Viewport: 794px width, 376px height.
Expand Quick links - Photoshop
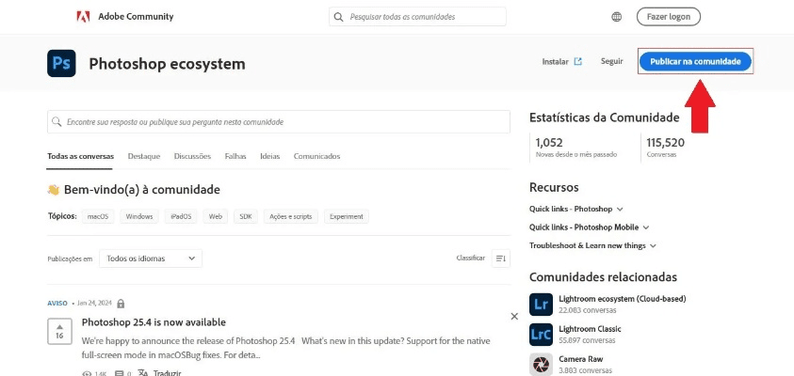[x=576, y=209]
